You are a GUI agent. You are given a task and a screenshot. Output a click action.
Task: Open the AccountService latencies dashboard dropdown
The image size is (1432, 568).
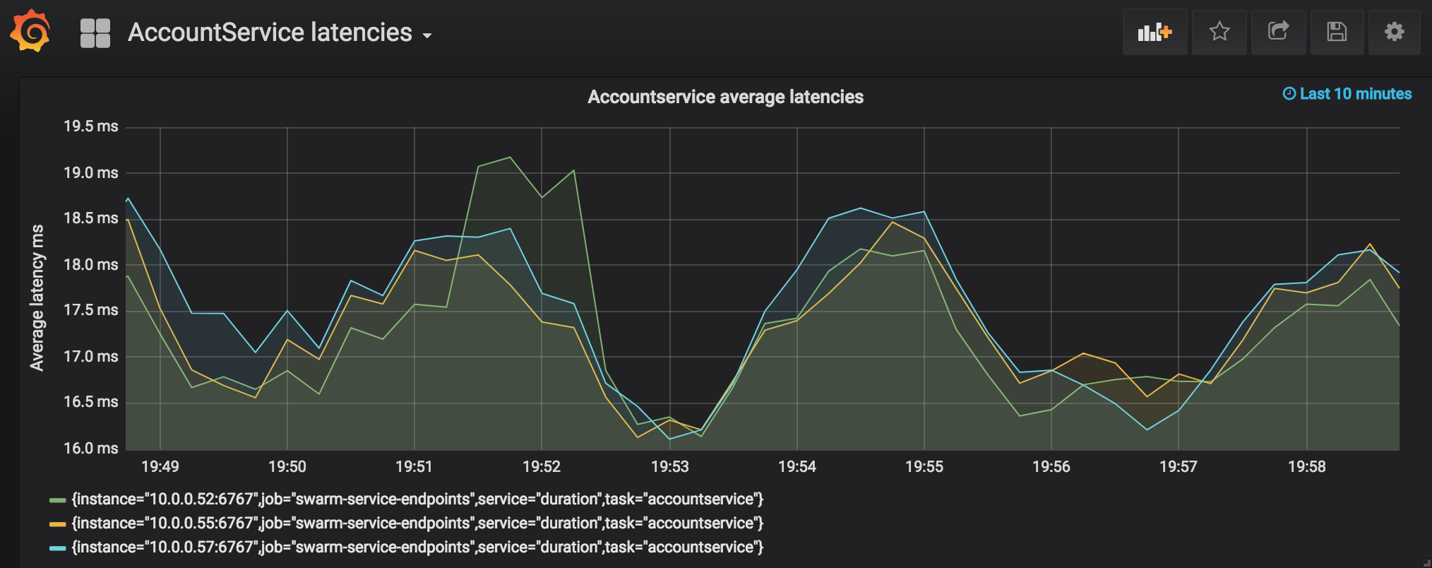280,32
